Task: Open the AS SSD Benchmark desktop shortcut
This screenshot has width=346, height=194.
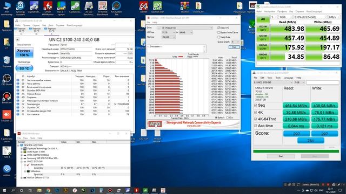Action: (x=89, y=9)
